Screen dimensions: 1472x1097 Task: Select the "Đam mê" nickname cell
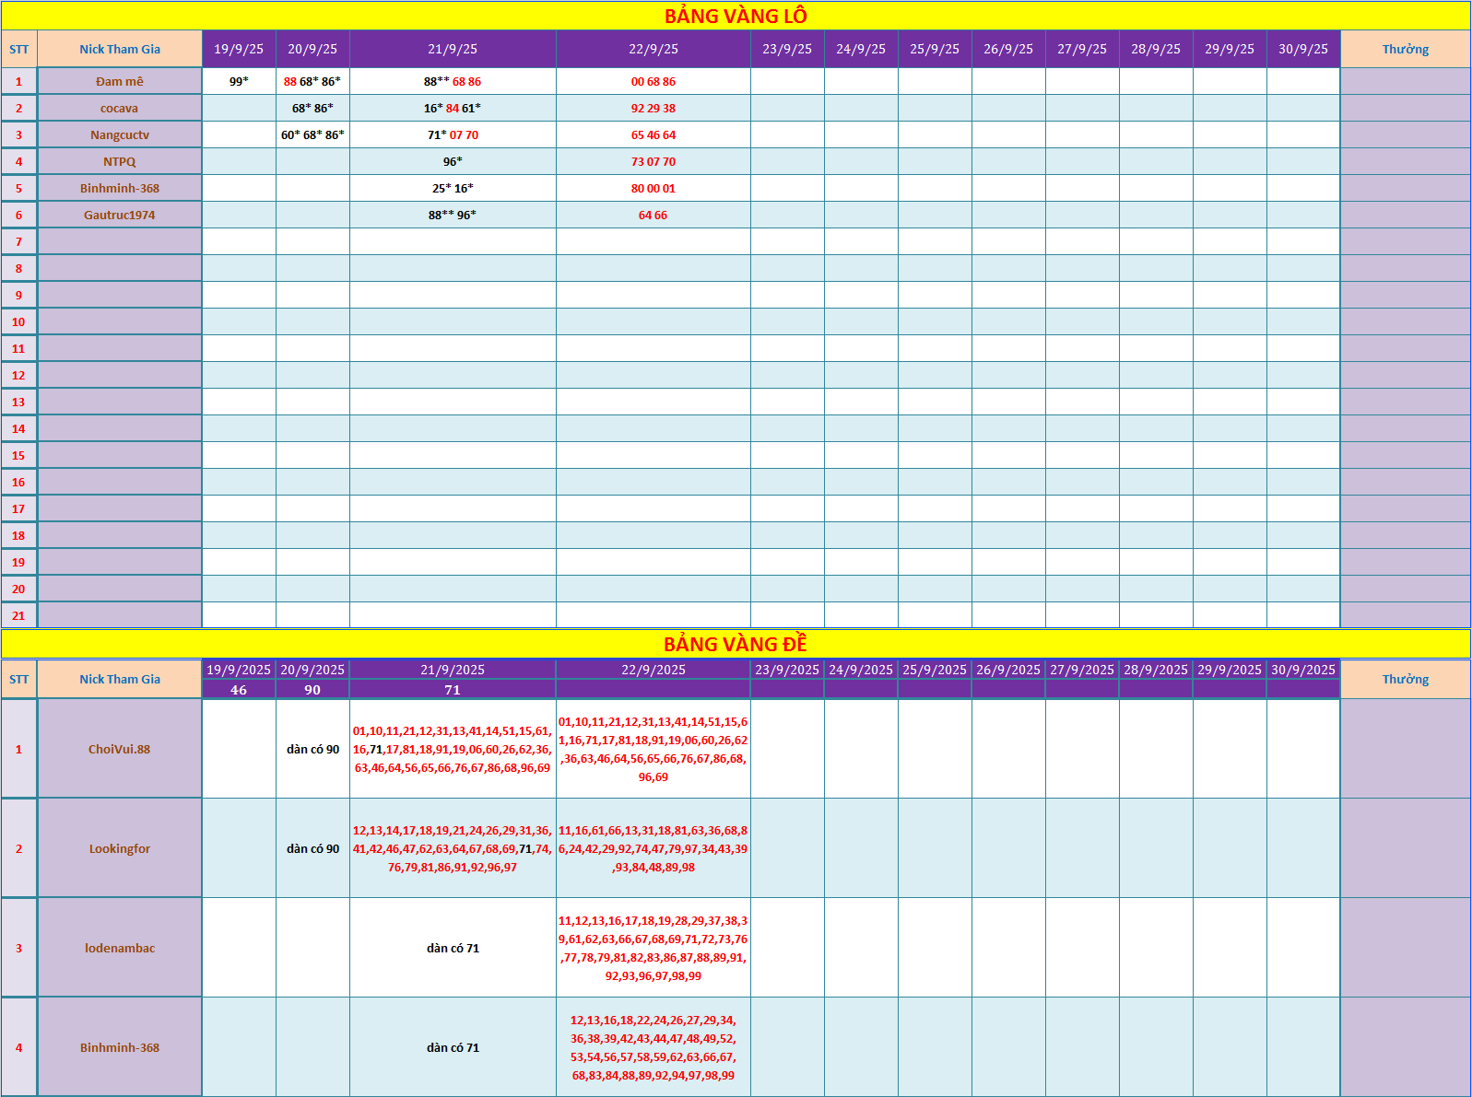(120, 81)
